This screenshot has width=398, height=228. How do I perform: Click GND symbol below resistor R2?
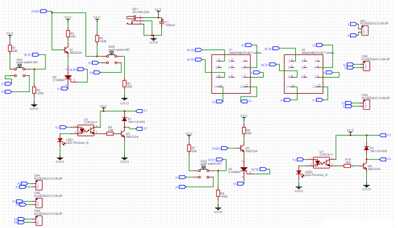[34, 107]
